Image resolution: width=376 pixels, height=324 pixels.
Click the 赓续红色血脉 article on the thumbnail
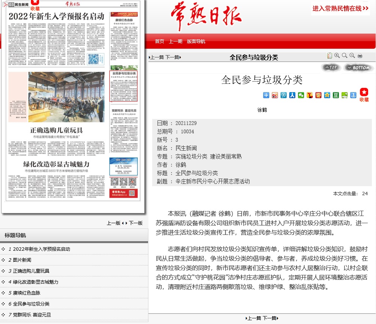pos(124,38)
